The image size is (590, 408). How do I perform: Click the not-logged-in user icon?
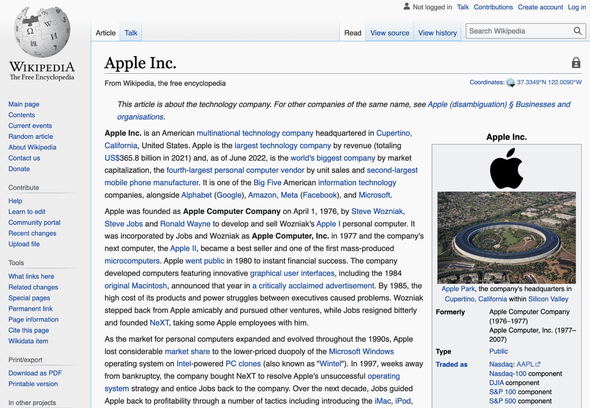click(x=407, y=7)
